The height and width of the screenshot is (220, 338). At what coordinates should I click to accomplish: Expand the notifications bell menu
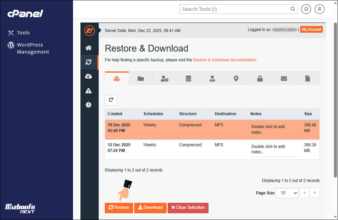(x=306, y=9)
